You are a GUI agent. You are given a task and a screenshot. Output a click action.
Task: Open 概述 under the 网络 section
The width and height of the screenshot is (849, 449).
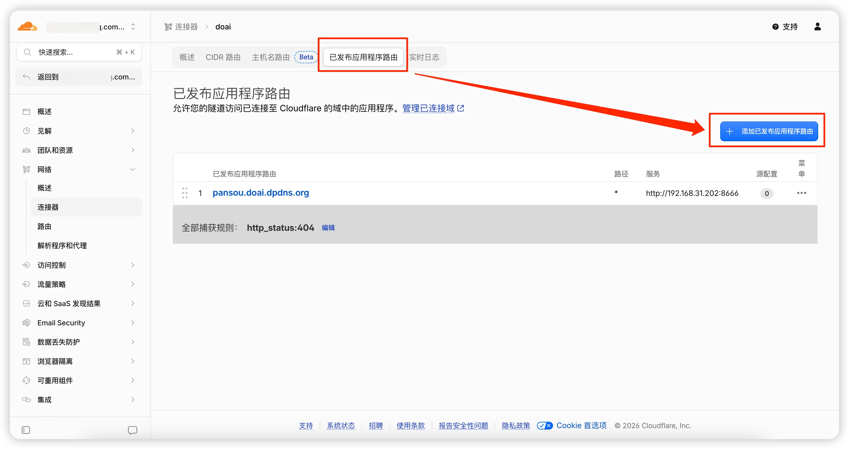click(45, 188)
